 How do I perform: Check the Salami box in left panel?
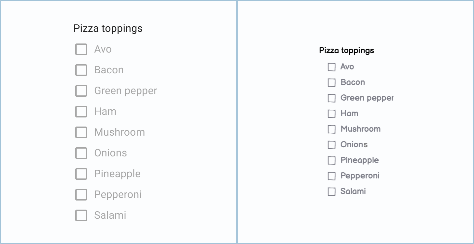[x=81, y=215]
